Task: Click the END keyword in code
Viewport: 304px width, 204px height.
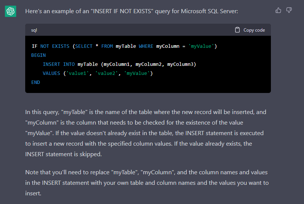Action: click(x=35, y=82)
